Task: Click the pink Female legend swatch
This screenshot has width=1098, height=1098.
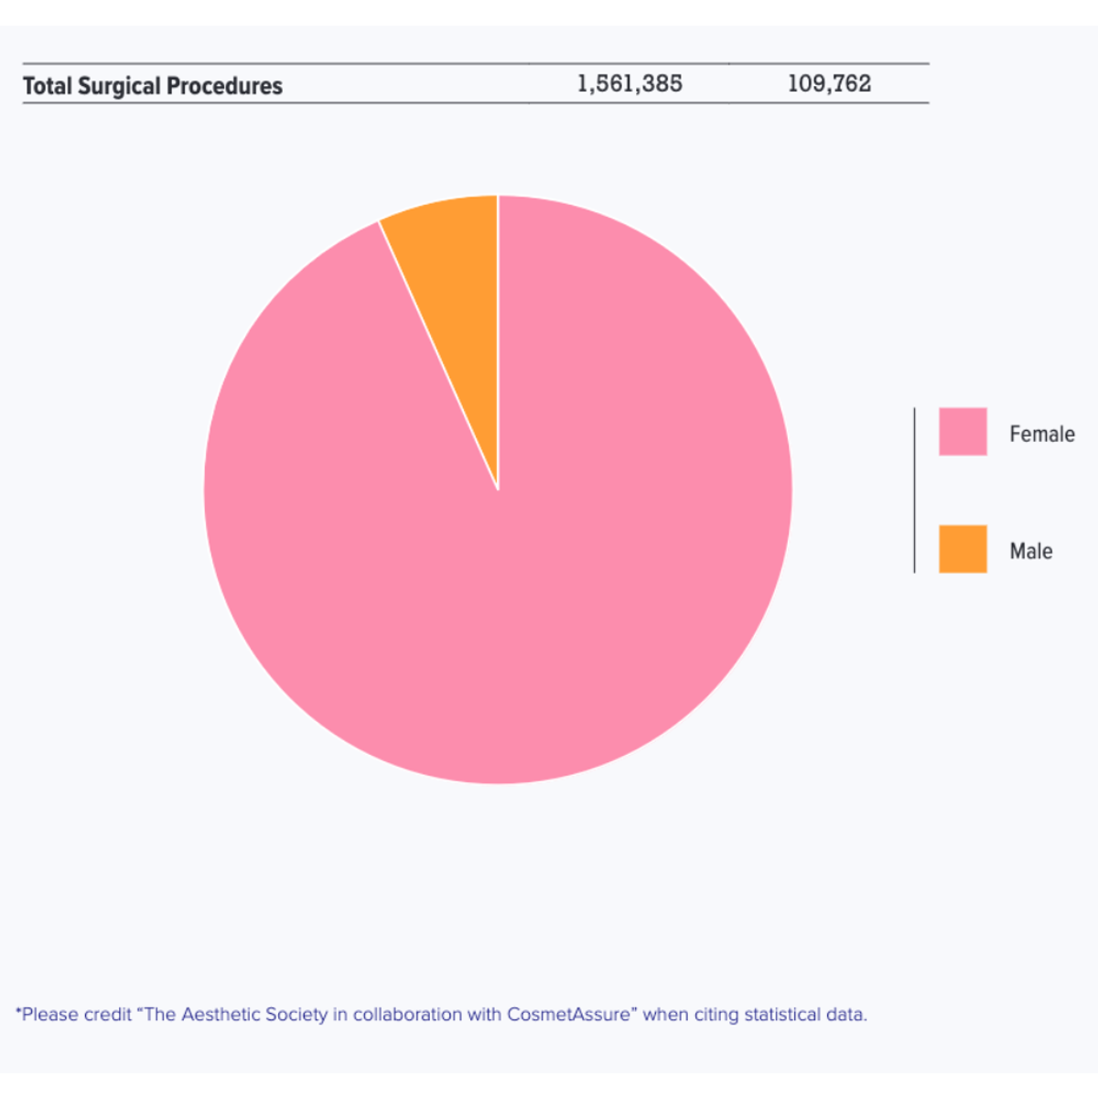Action: 963,432
